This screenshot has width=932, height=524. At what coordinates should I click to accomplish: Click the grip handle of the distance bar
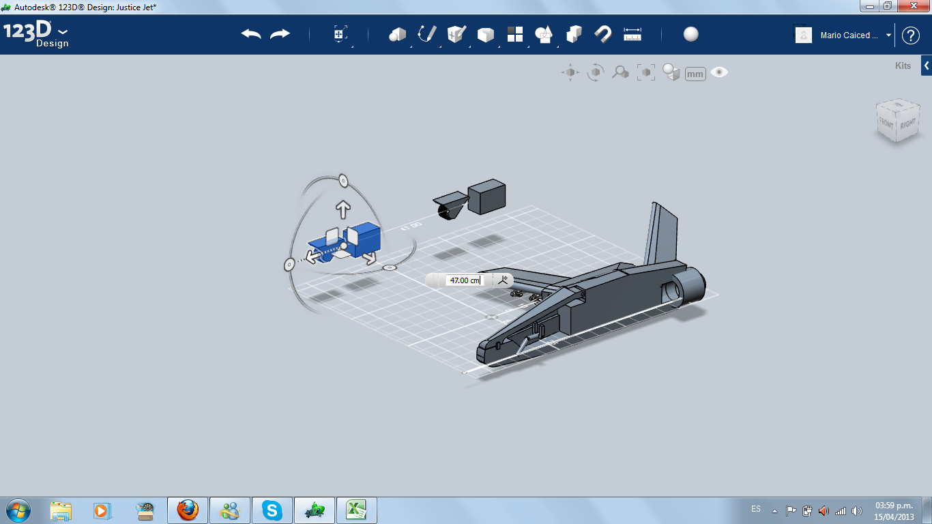435,280
